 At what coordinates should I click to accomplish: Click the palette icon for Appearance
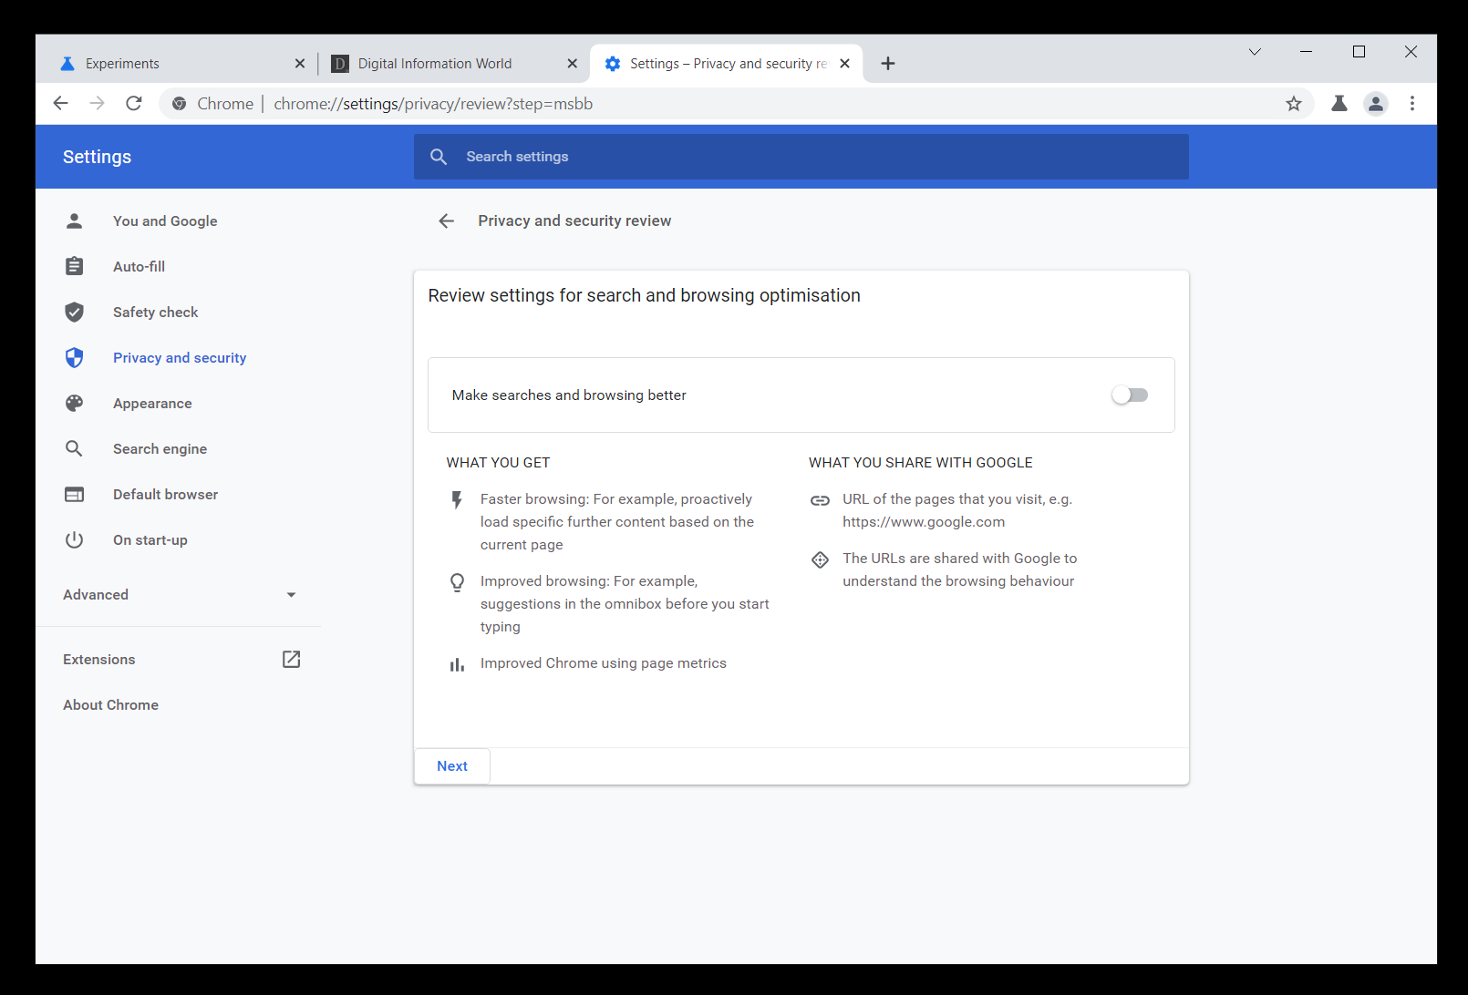75,403
